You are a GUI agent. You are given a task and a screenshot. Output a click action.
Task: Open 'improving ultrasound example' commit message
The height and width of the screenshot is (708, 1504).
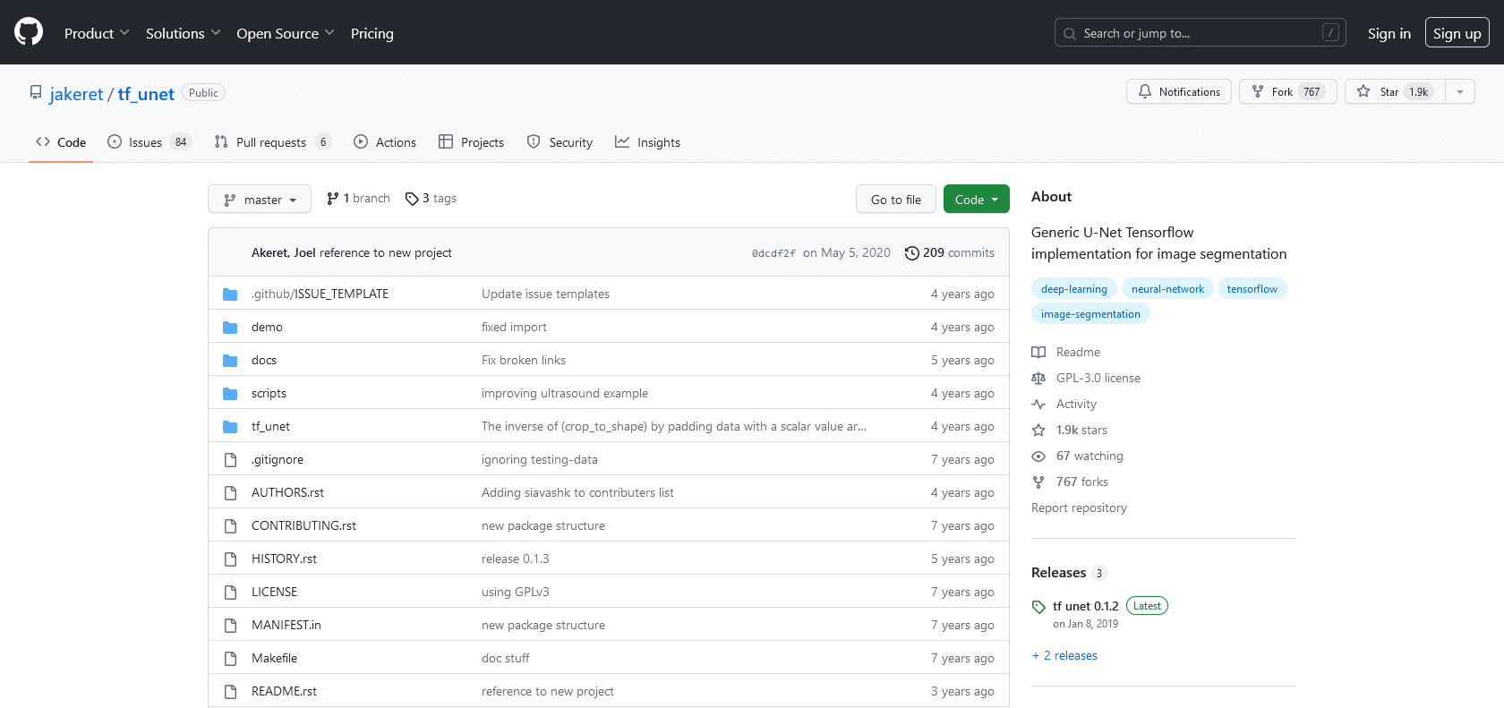[x=565, y=393]
